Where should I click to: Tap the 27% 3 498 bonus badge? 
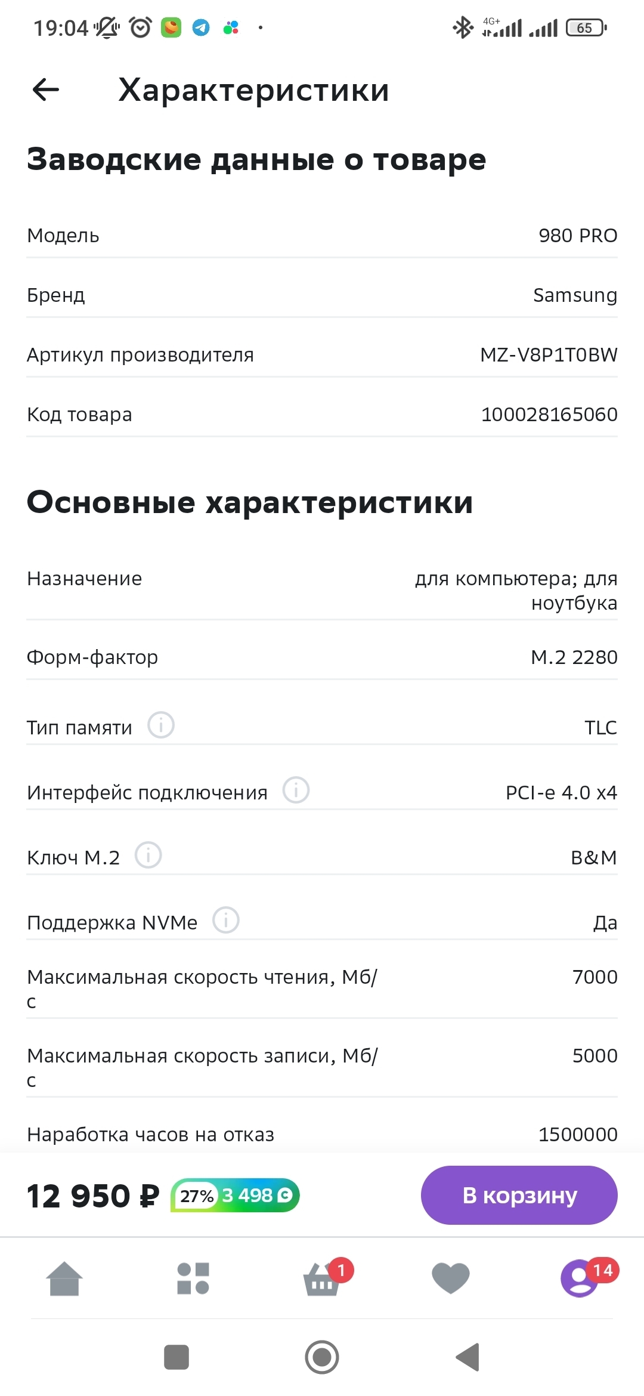click(x=235, y=1196)
